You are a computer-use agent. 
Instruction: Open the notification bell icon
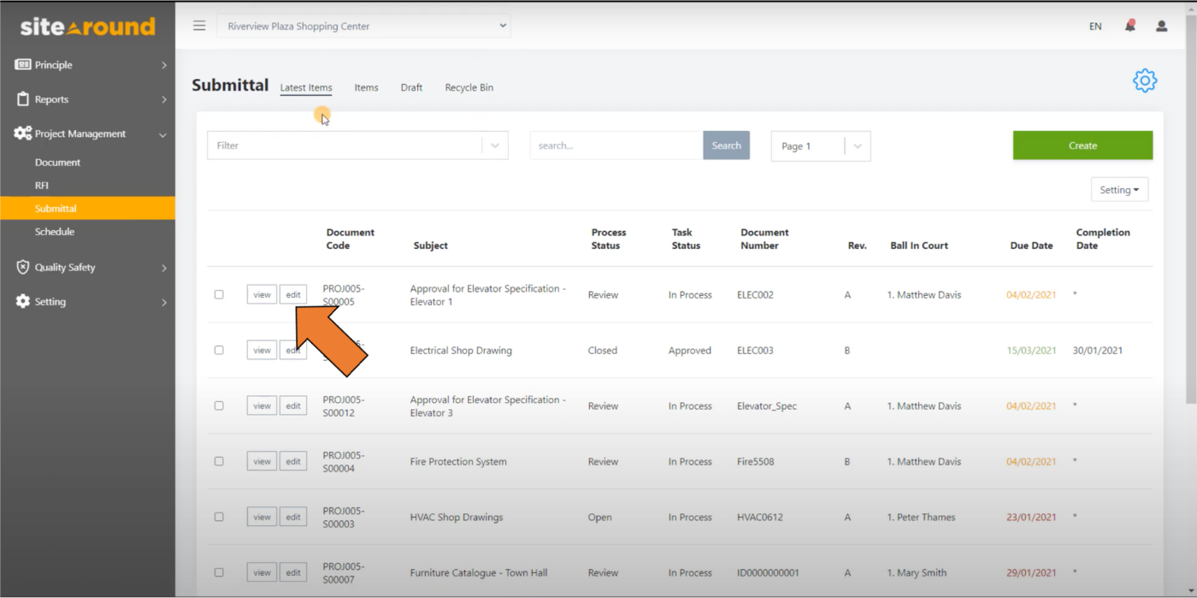(1129, 26)
